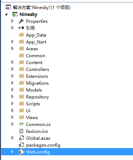Click the Ninesky web project icon
Image resolution: width=133 pixels, height=160 pixels.
coord(14,14)
